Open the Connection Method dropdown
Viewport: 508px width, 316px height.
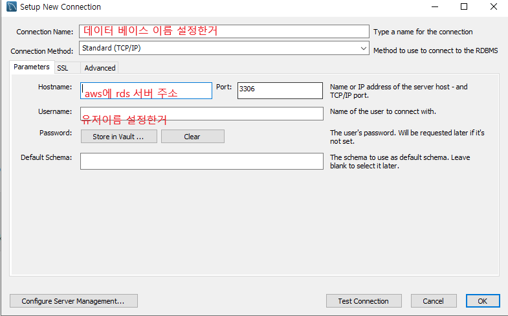pyautogui.click(x=224, y=48)
